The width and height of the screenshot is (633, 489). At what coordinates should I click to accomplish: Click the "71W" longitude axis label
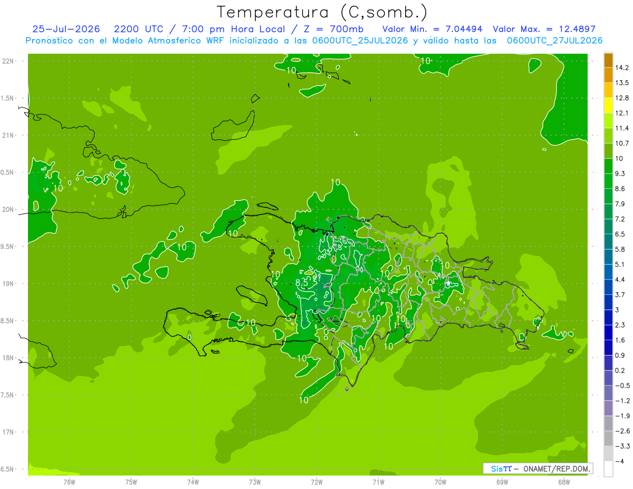pyautogui.click(x=378, y=482)
